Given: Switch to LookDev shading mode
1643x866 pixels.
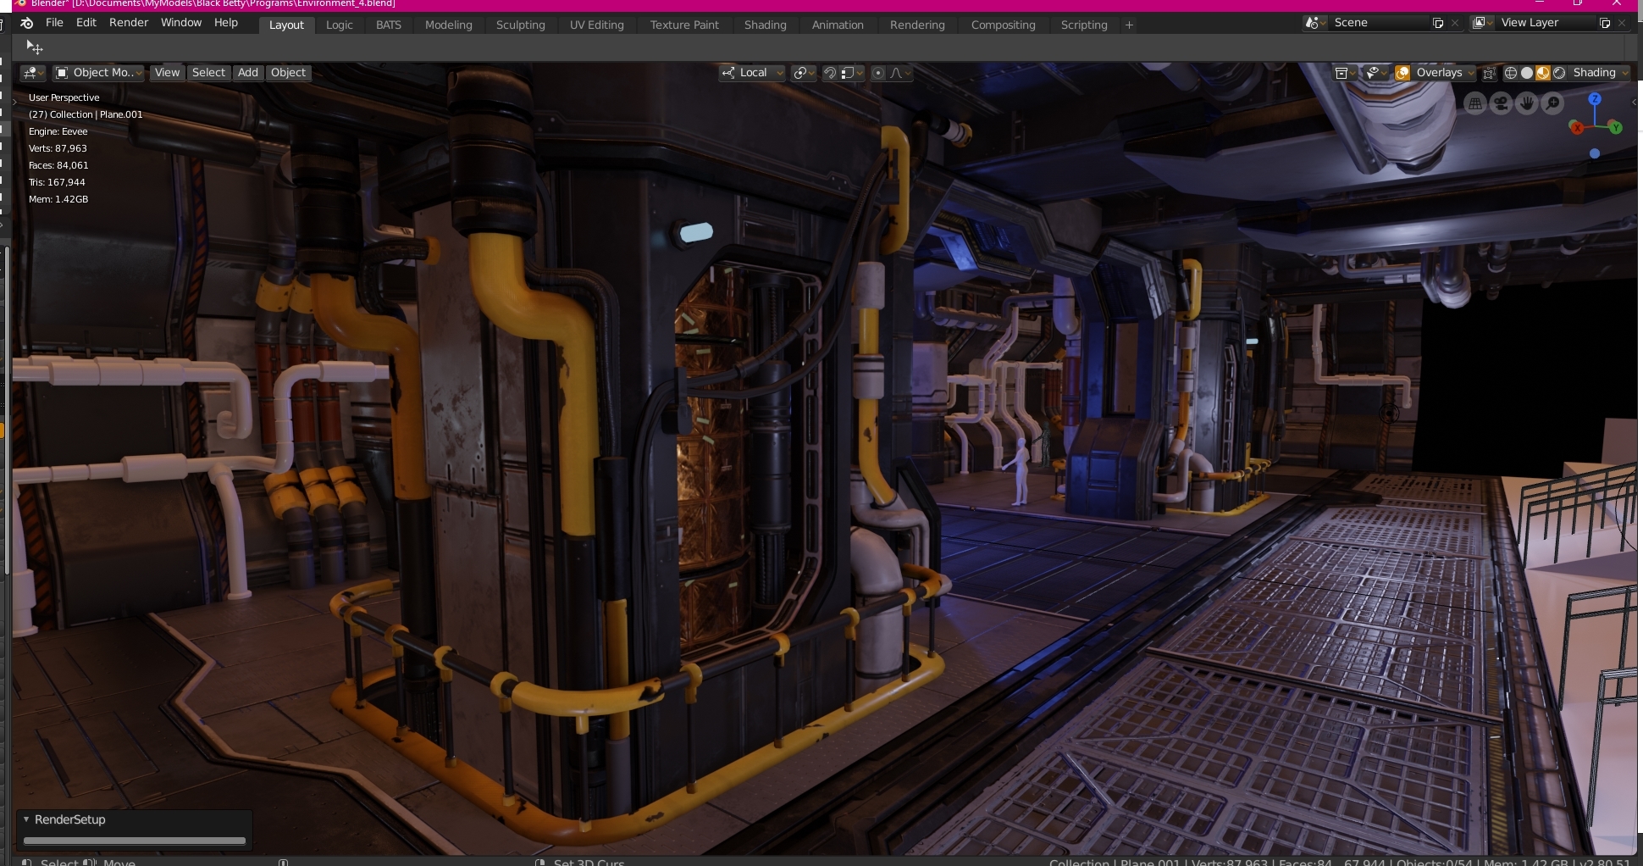Looking at the screenshot, I should (x=1543, y=73).
